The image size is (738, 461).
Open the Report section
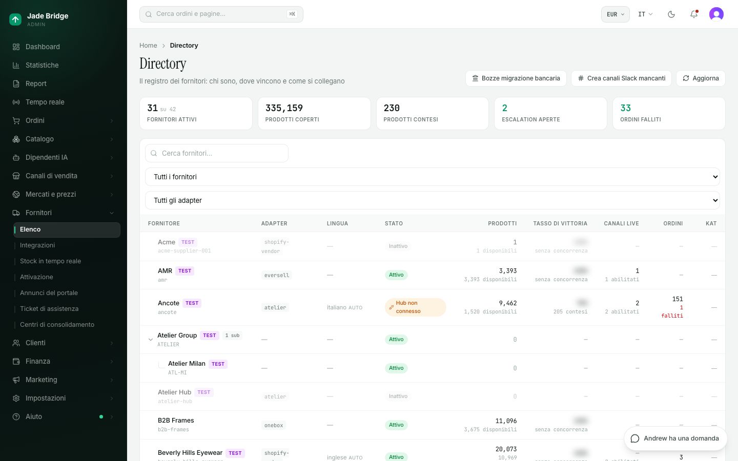click(64, 83)
